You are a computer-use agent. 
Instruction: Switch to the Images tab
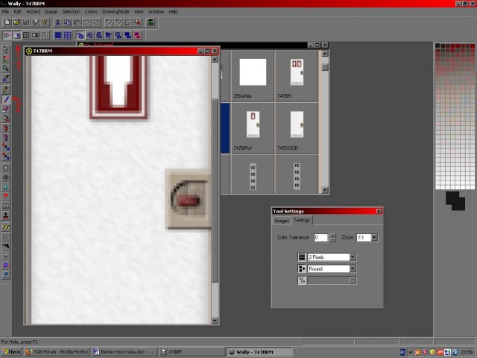282,221
